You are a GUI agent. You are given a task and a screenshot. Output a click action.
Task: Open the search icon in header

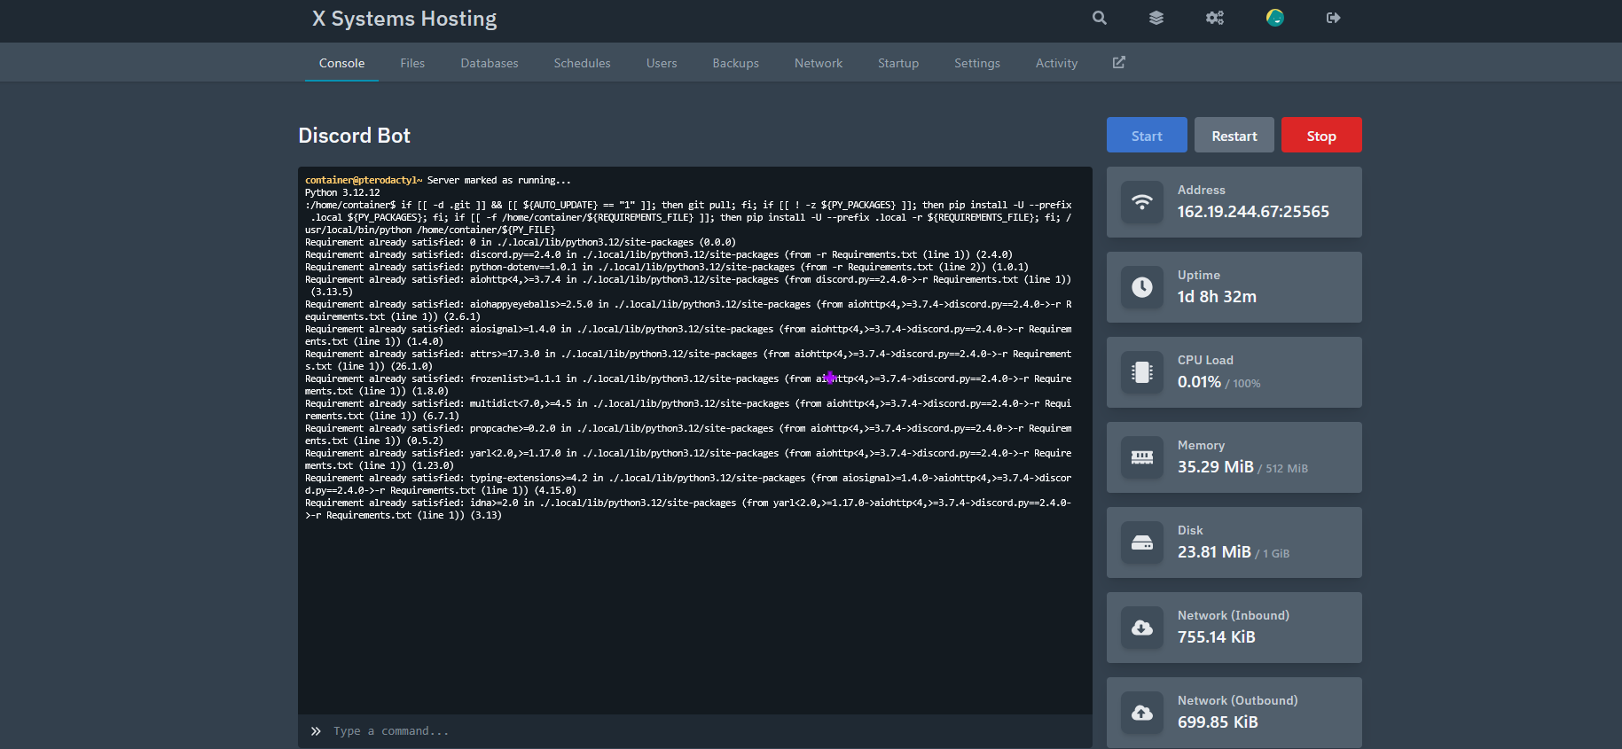[1100, 18]
